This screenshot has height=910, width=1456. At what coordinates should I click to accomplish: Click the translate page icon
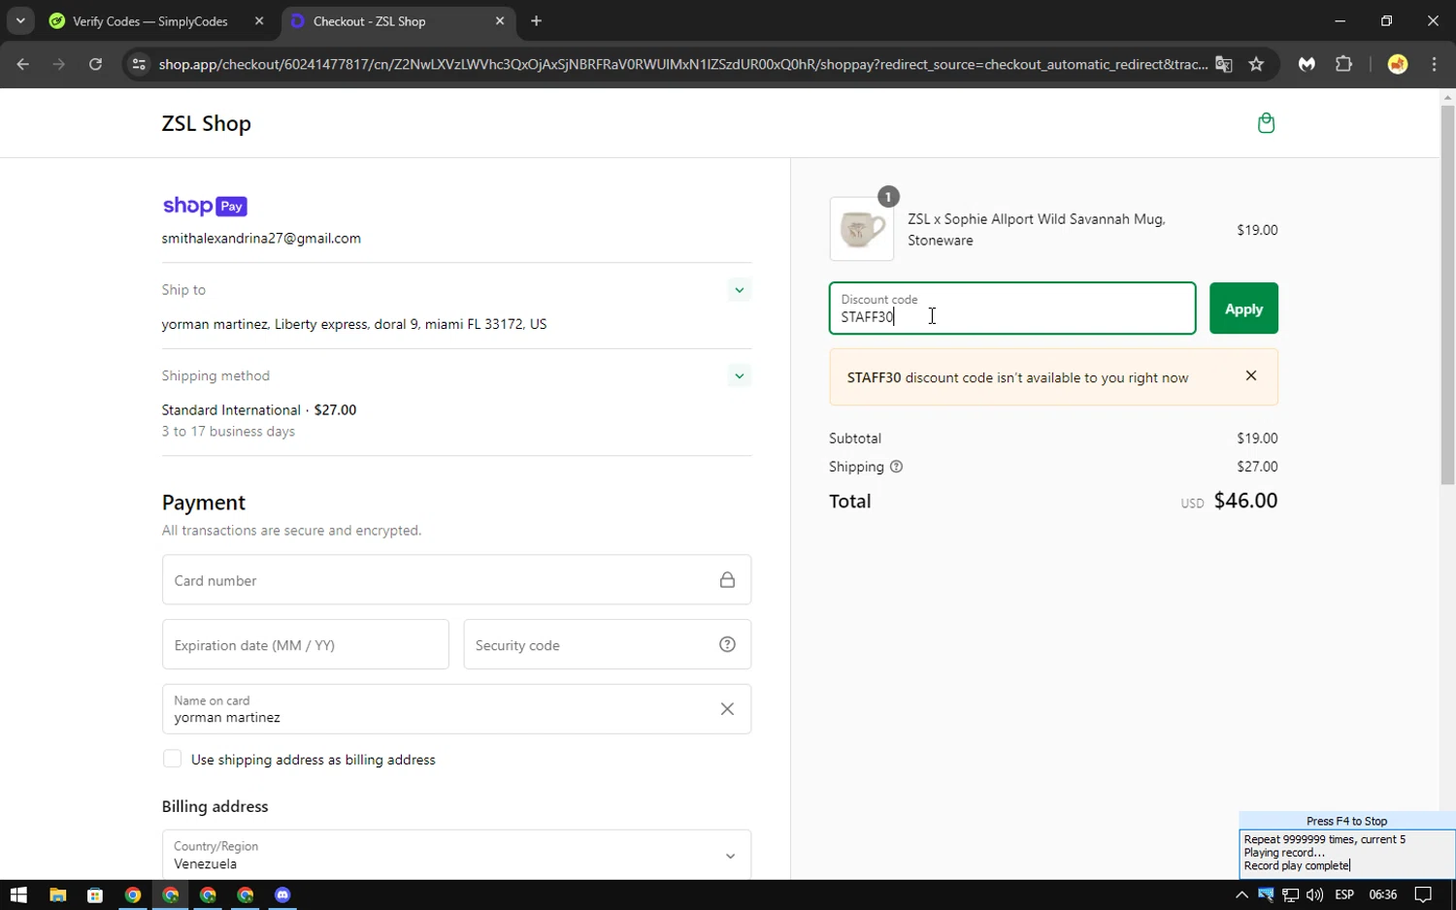point(1224,64)
